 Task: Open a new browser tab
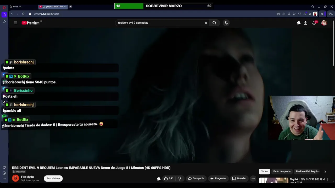[x=71, y=7]
